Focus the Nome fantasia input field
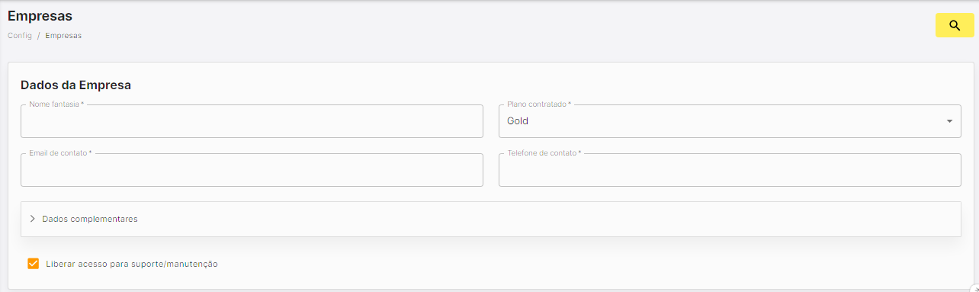 [252, 121]
